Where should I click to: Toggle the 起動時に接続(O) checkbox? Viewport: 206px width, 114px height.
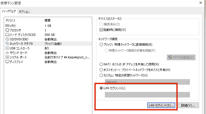[x=101, y=30]
